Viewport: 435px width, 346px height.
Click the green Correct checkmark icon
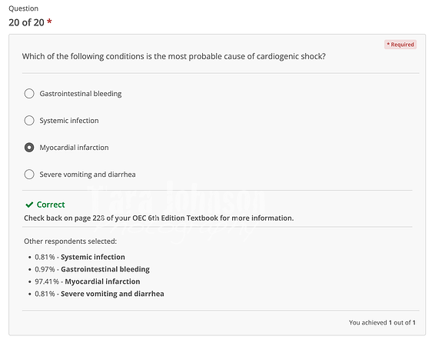(x=29, y=205)
